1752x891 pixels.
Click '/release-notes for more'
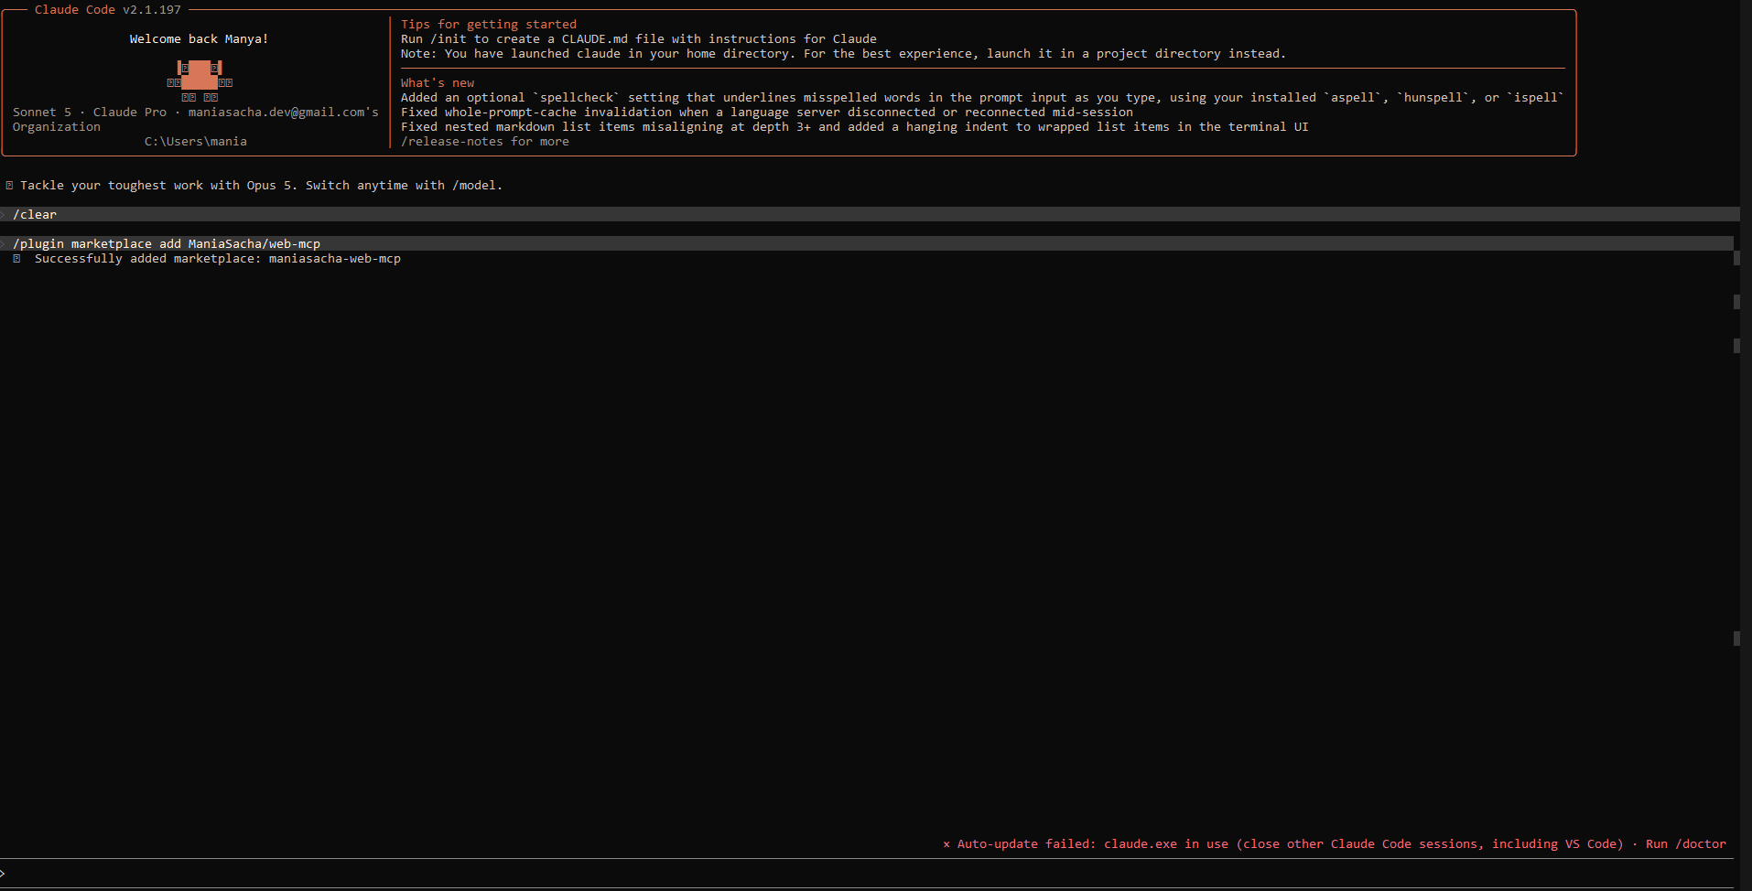click(x=485, y=142)
